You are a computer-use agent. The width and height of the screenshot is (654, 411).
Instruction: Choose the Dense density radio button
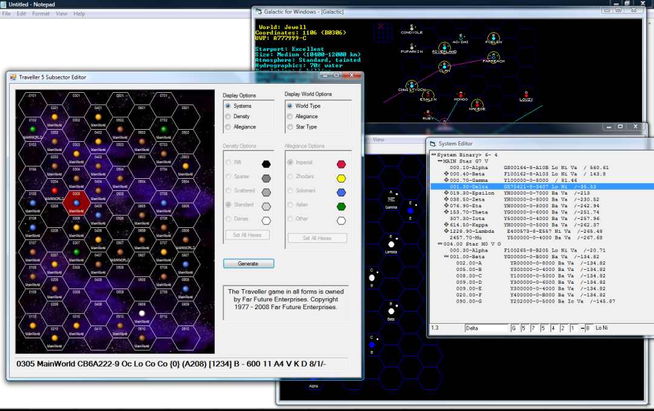(228, 219)
